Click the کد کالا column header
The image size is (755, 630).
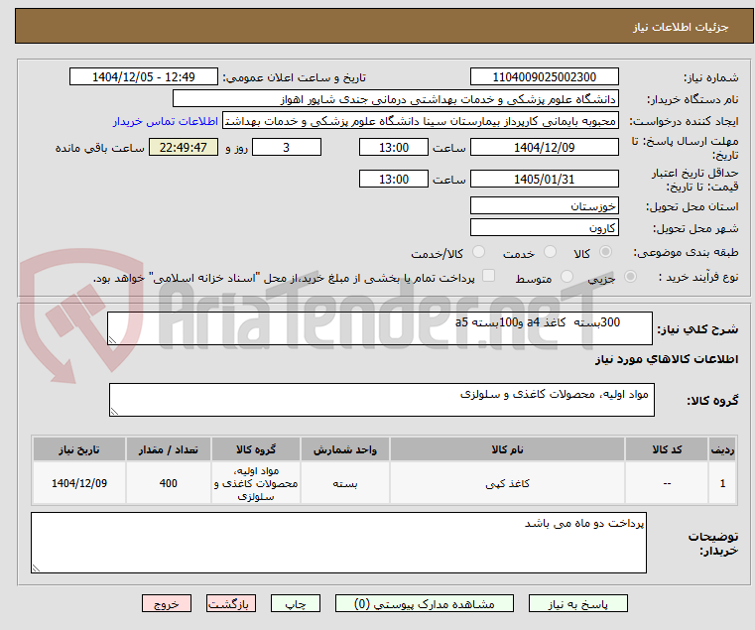(667, 449)
